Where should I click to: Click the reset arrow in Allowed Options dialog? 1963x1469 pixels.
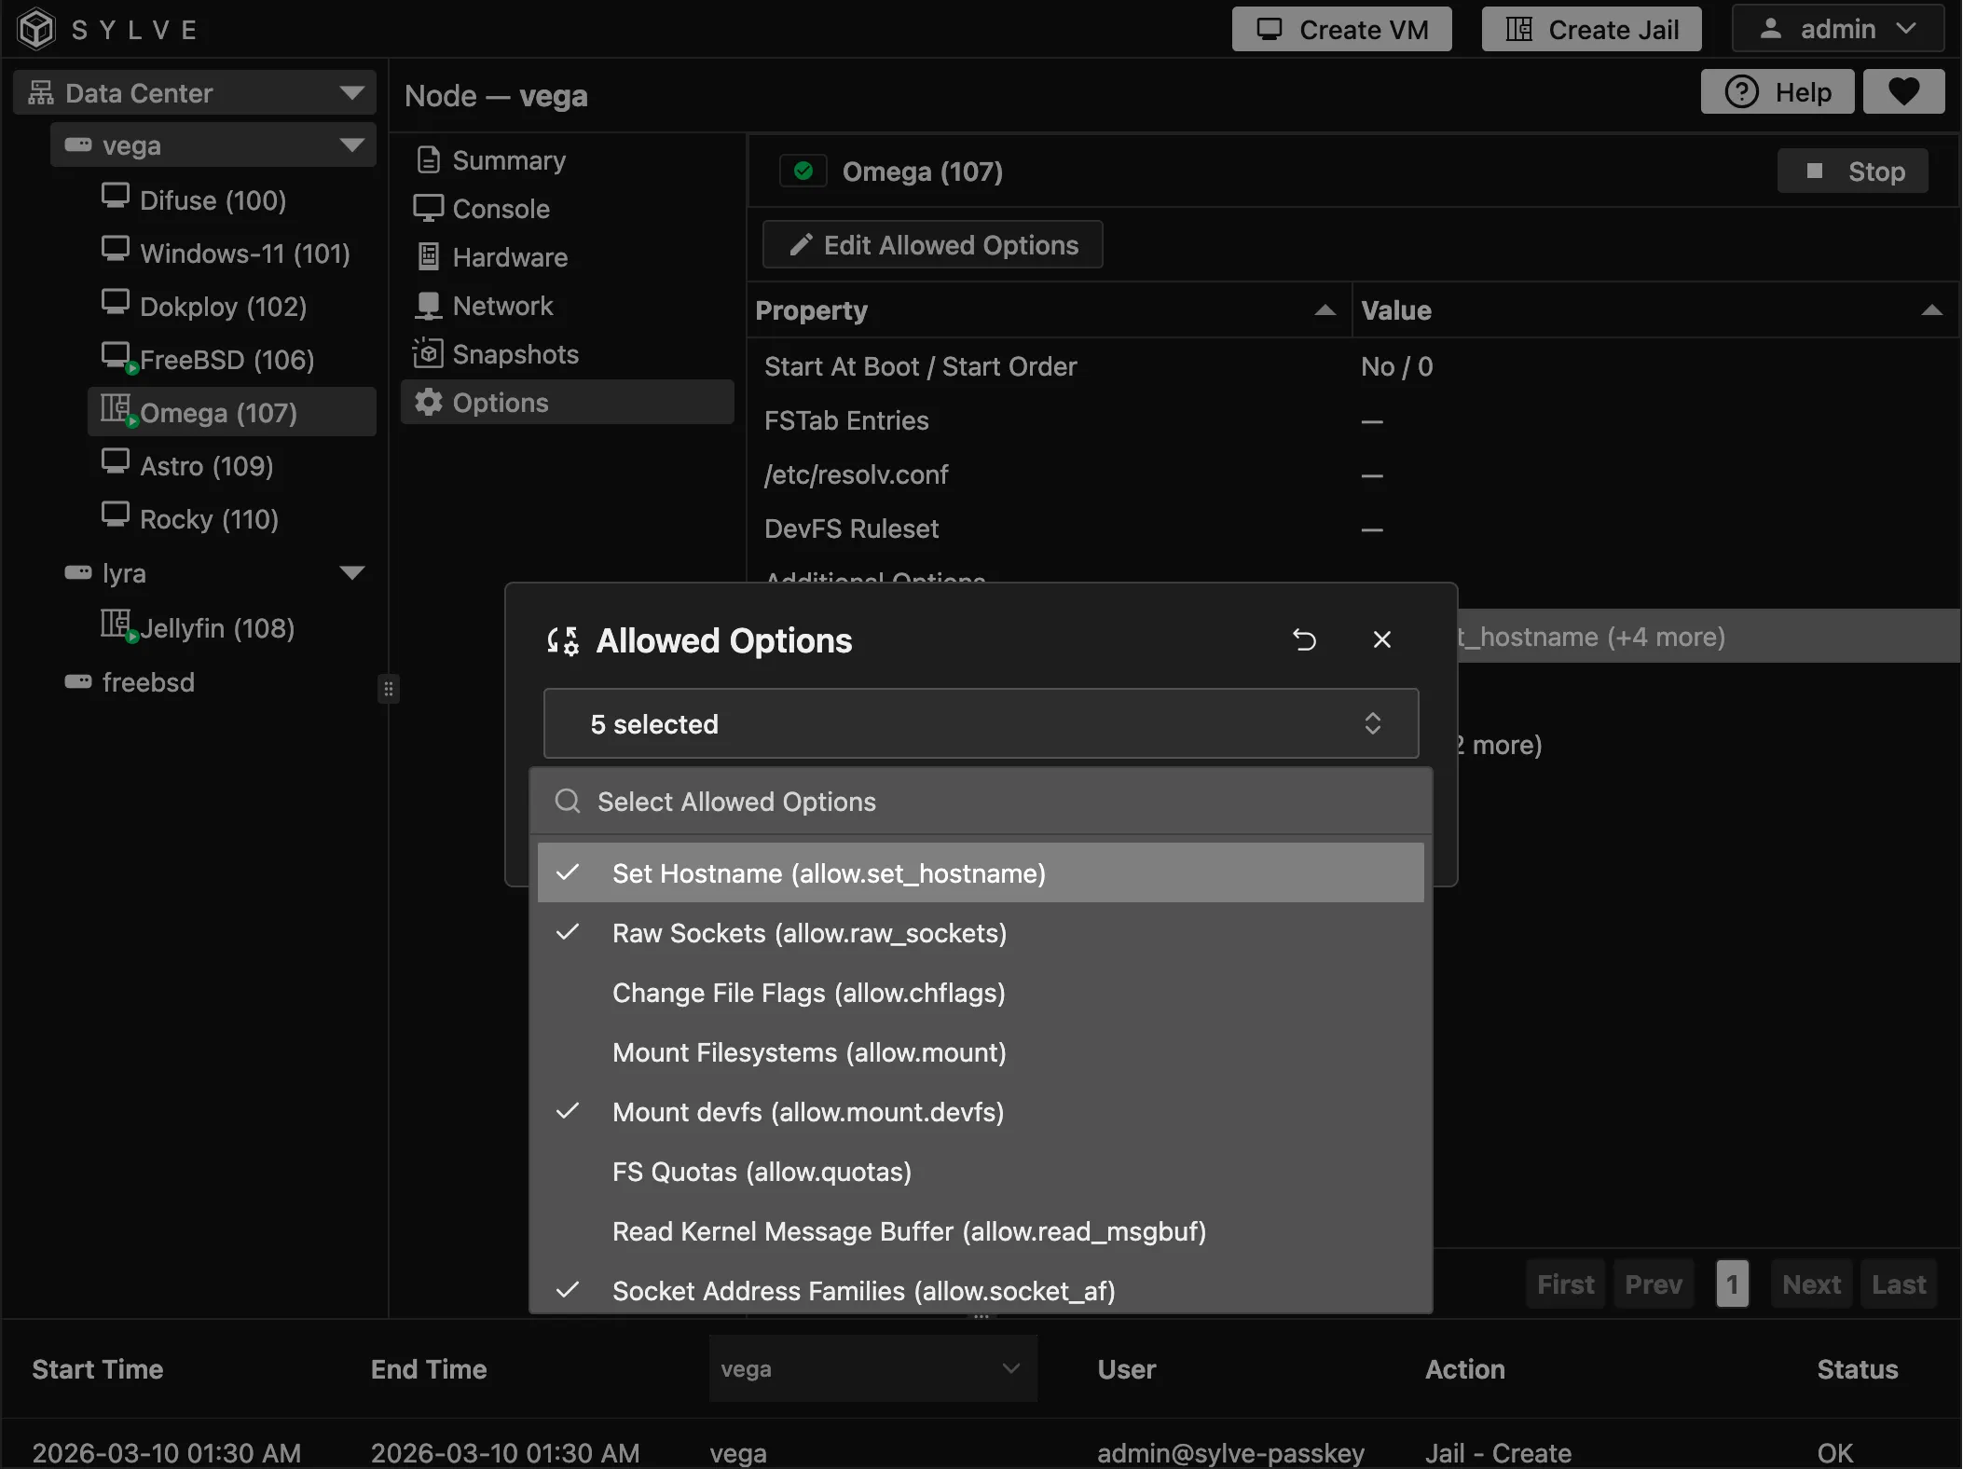point(1304,639)
